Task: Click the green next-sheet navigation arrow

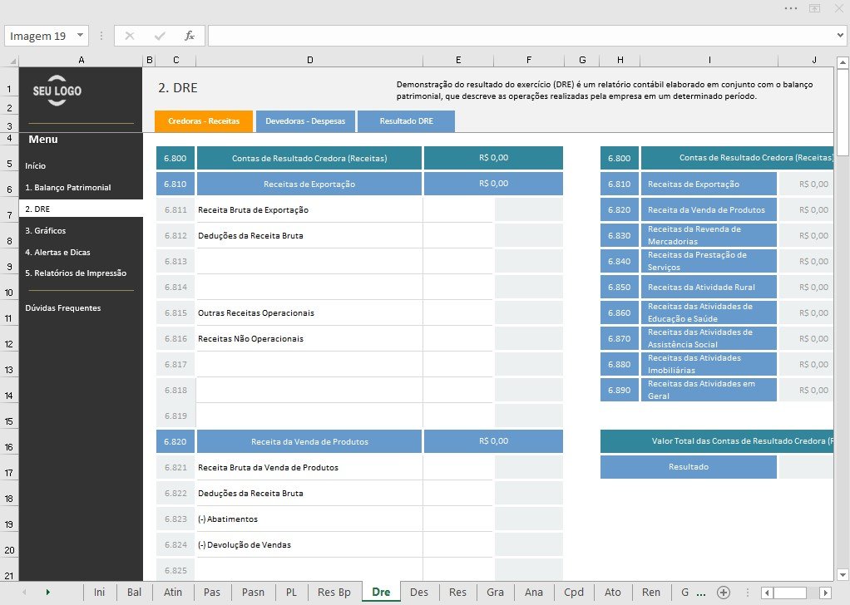Action: [x=47, y=592]
